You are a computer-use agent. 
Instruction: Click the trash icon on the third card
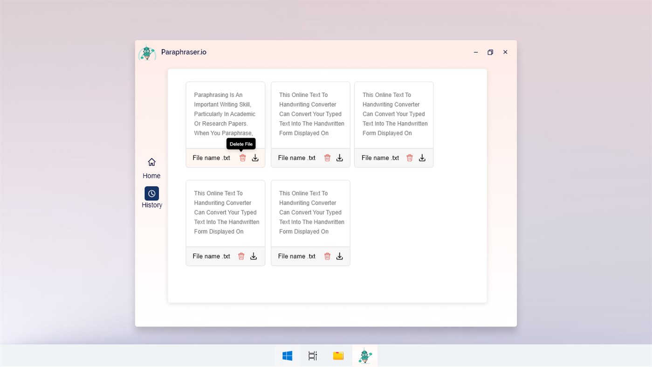[x=409, y=158]
